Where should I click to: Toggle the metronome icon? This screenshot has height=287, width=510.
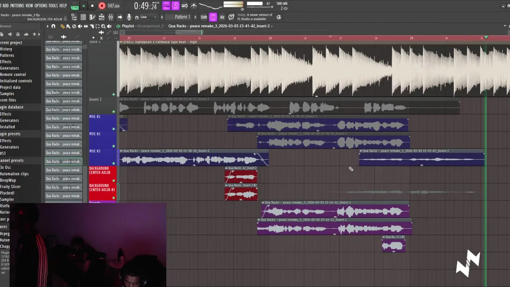pyautogui.click(x=194, y=6)
